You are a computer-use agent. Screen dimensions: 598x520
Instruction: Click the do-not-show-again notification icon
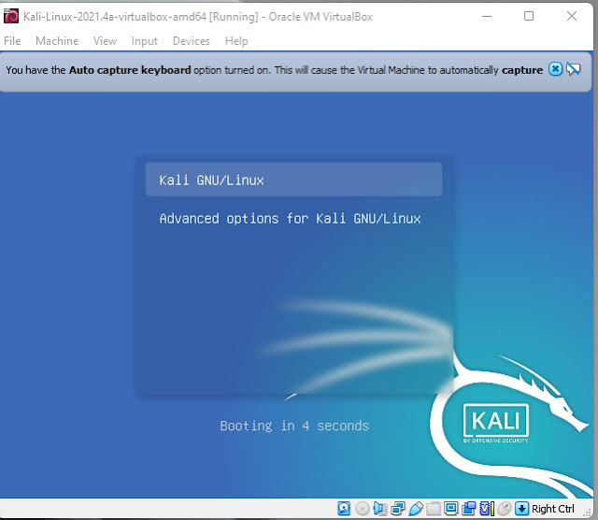573,69
